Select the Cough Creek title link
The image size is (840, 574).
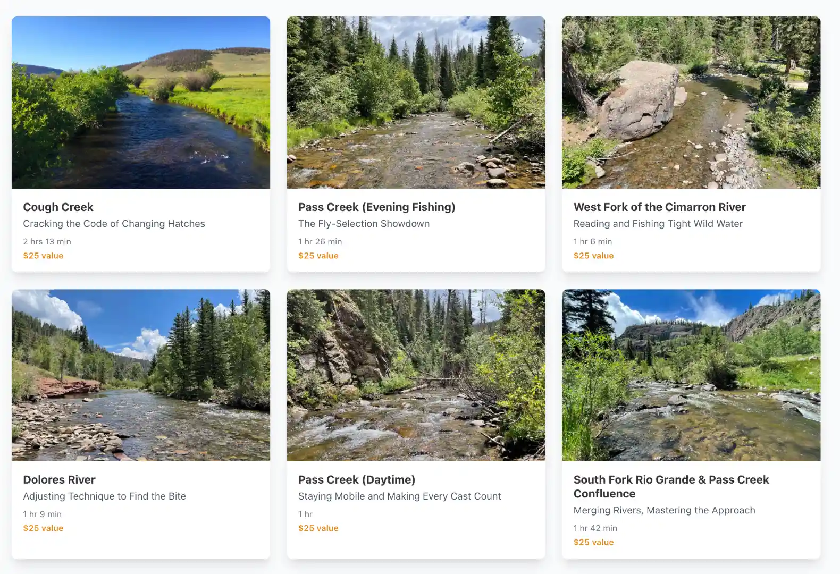[x=58, y=207]
